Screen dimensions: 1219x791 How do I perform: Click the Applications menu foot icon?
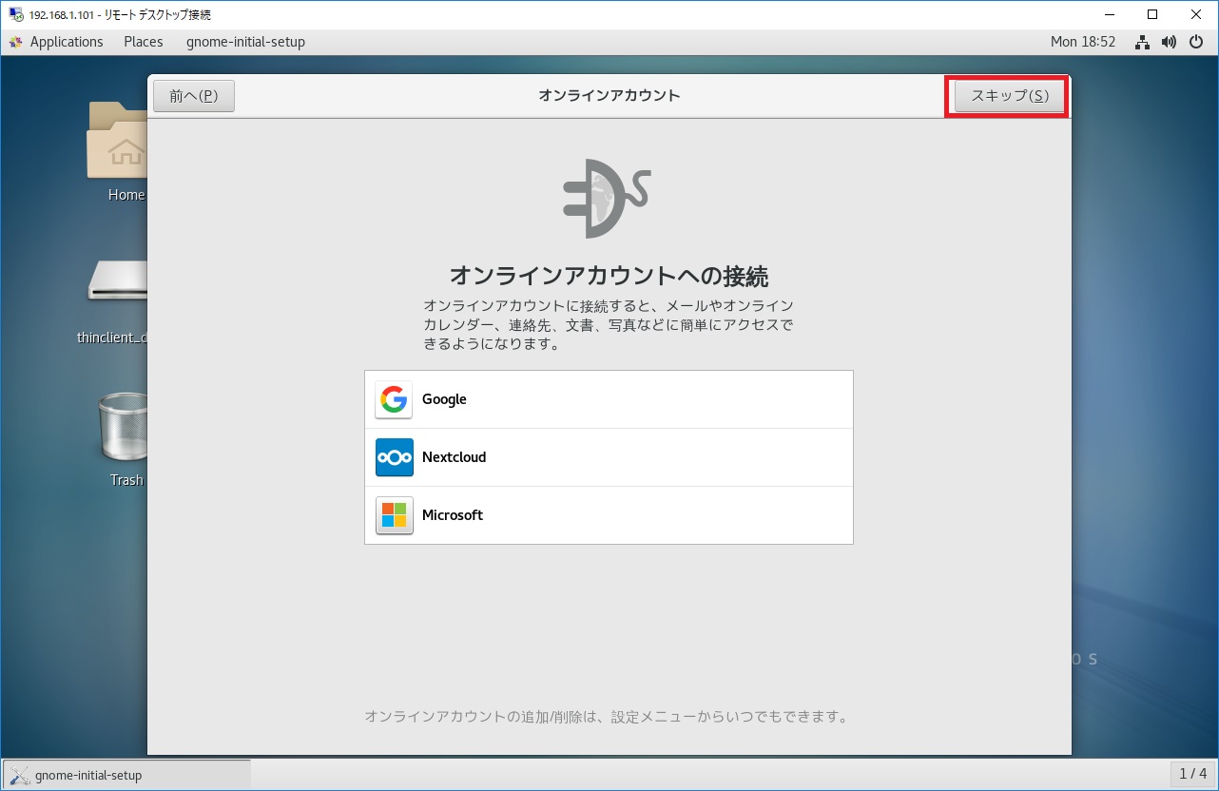click(x=16, y=42)
